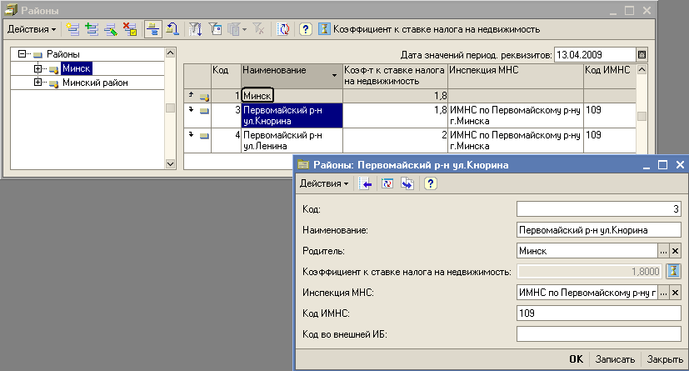The width and height of the screenshot is (689, 371).
Task: Open Действия menu in element form
Action: [x=324, y=183]
